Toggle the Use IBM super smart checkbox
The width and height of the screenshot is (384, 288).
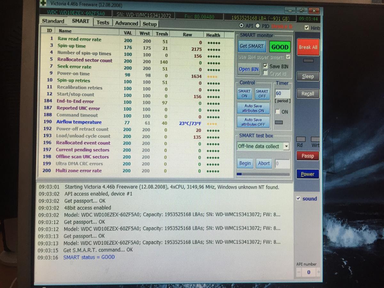288,57
